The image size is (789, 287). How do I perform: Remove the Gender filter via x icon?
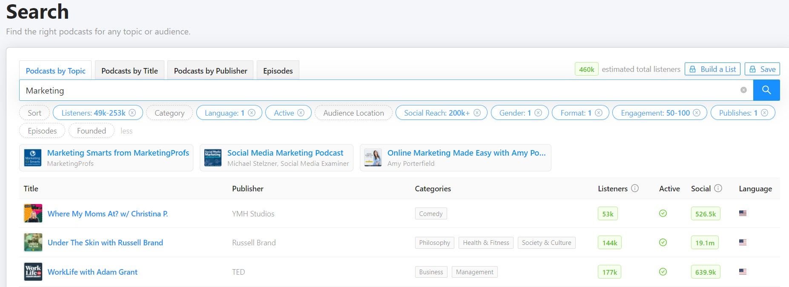coord(538,113)
